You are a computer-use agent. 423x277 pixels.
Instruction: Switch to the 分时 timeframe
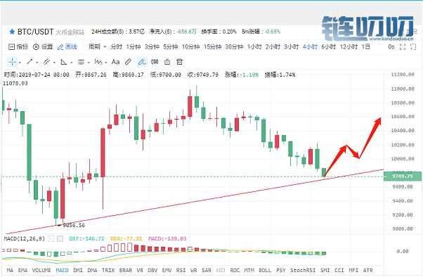[x=116, y=46]
